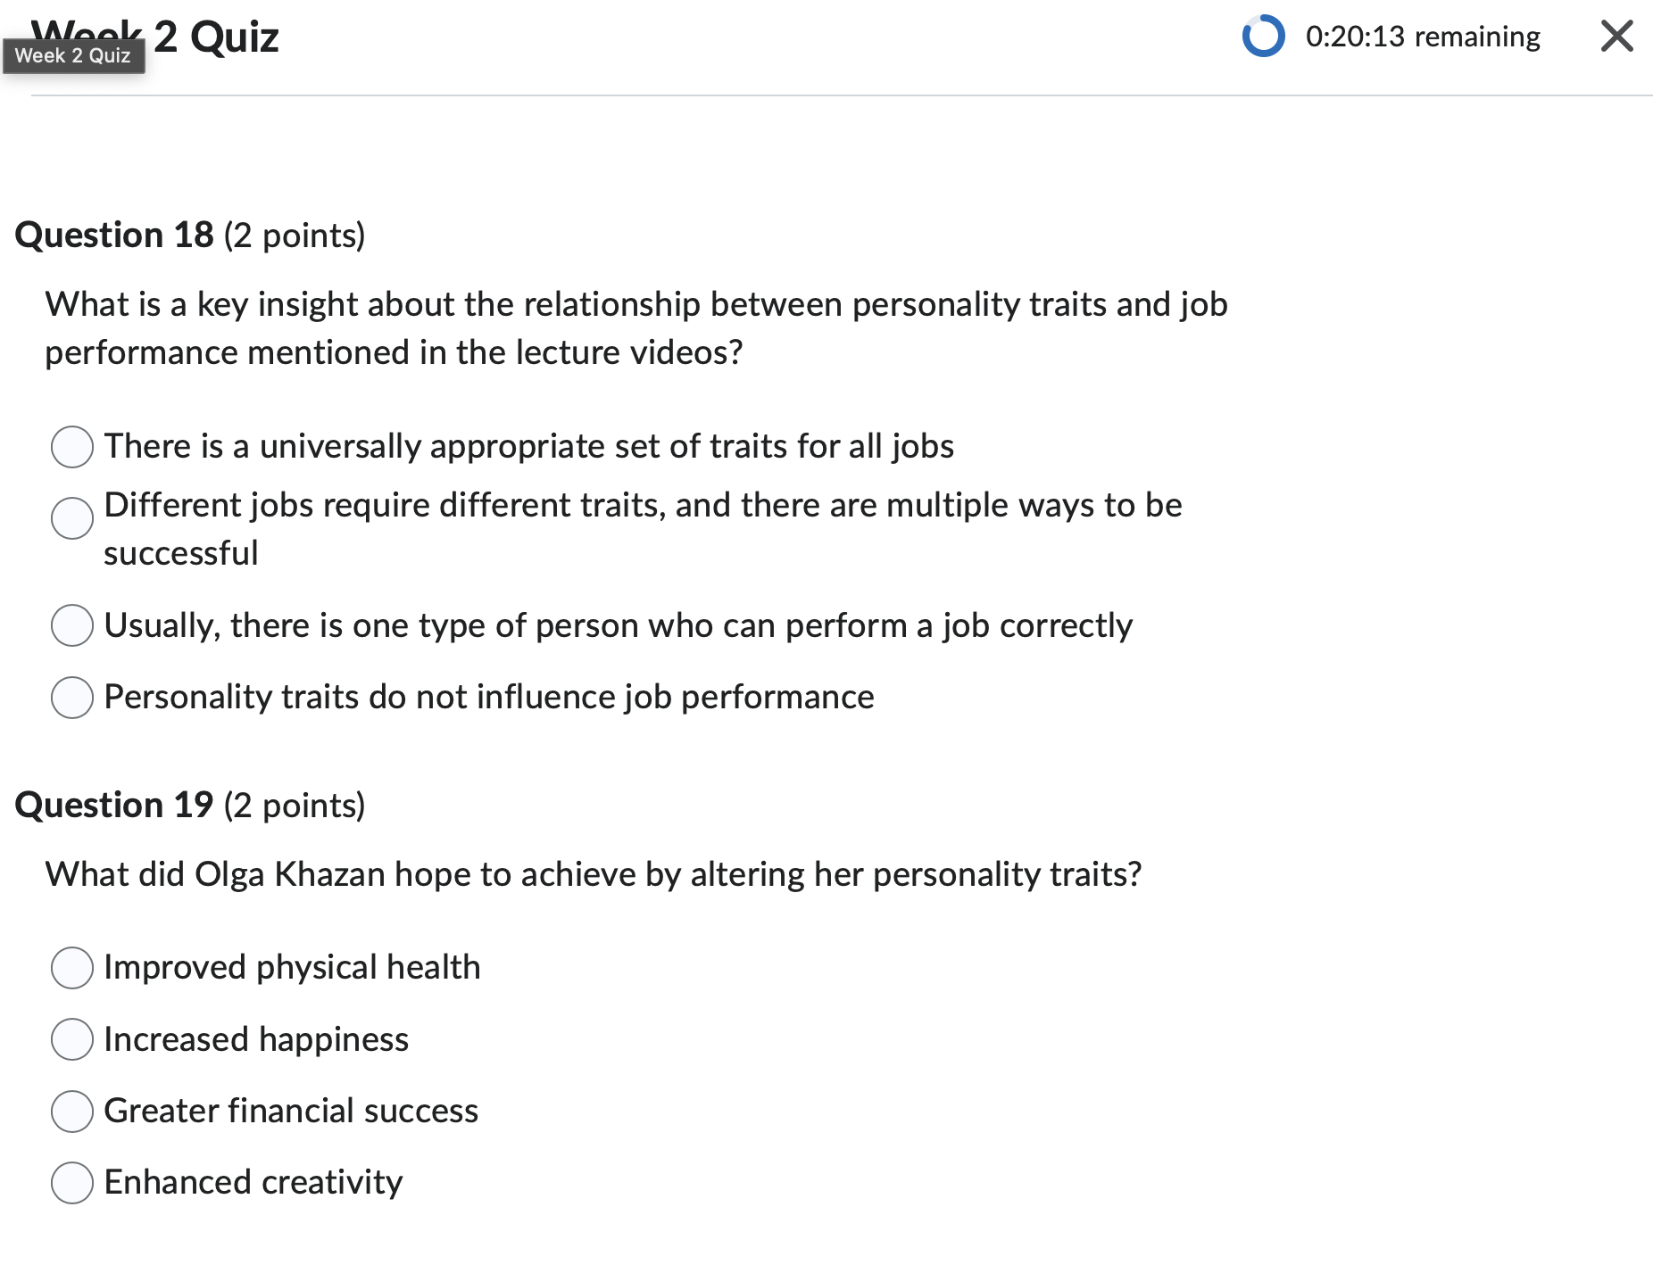Image resolution: width=1653 pixels, height=1265 pixels.
Task: Click the "Question 18 (2 points)" heading
Action: coord(190,235)
